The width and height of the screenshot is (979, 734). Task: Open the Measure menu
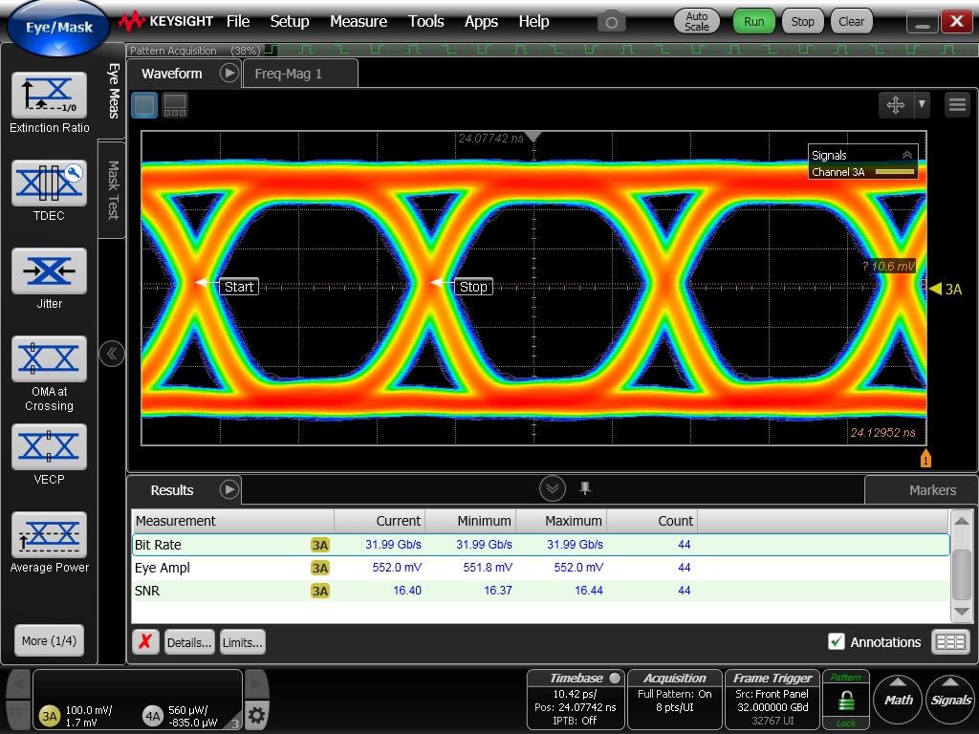(359, 21)
